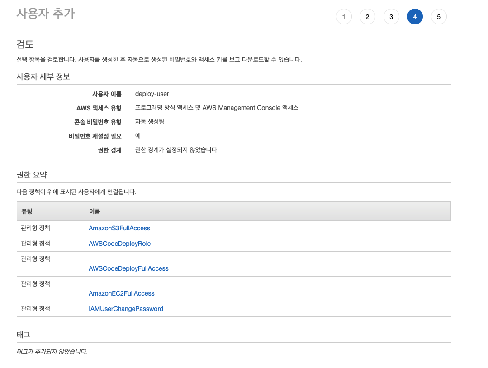Click the 콘솔 비밀번호 유형 label

[98, 122]
